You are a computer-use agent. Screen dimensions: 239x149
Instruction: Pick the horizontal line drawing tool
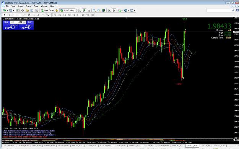click(x=20, y=15)
